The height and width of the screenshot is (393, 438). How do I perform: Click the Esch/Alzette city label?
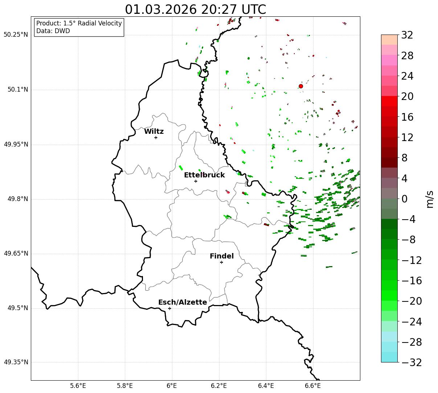pos(183,302)
